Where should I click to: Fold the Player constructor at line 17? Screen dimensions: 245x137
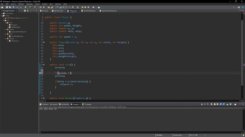44,42
